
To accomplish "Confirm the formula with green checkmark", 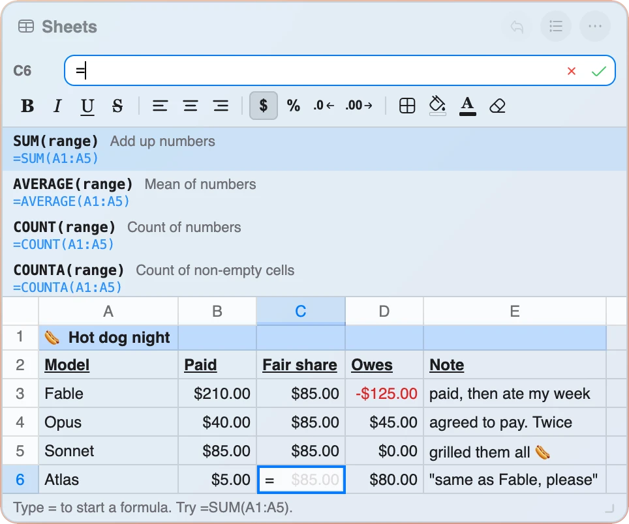I will pos(598,71).
